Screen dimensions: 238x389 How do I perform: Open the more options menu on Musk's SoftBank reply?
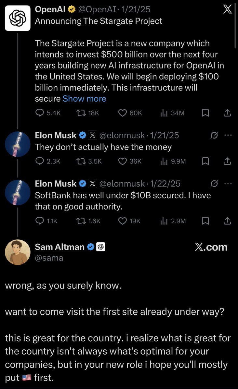(228, 184)
